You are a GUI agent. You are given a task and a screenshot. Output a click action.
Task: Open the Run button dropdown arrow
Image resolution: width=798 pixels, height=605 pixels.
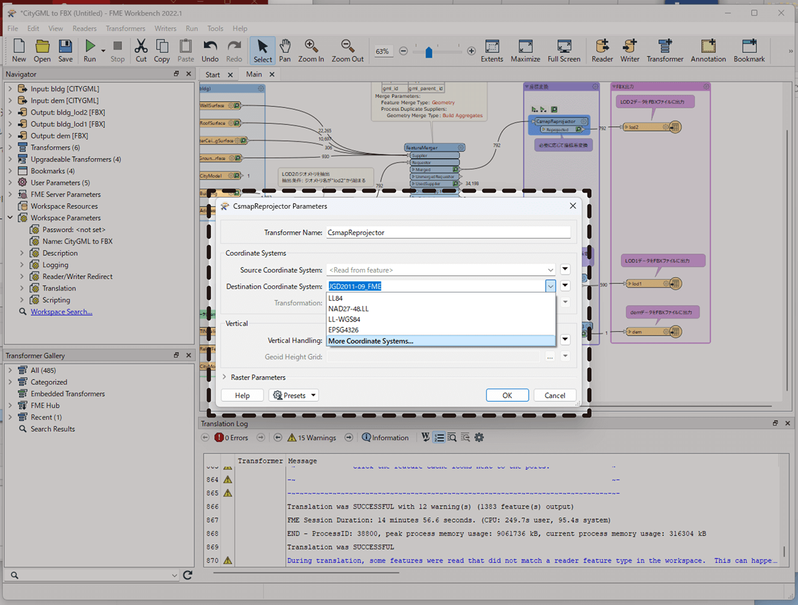(103, 51)
